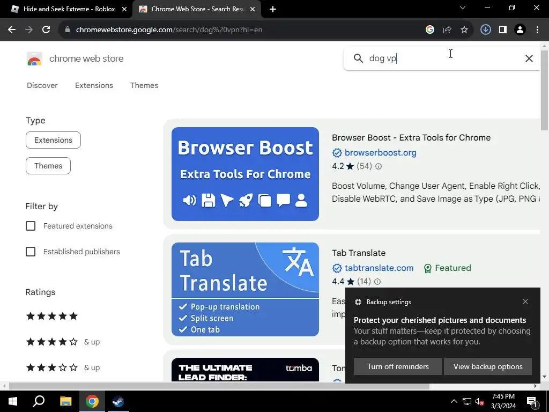This screenshot has height=412, width=549.
Task: Enable the Featured extensions checkbox
Action: click(31, 226)
